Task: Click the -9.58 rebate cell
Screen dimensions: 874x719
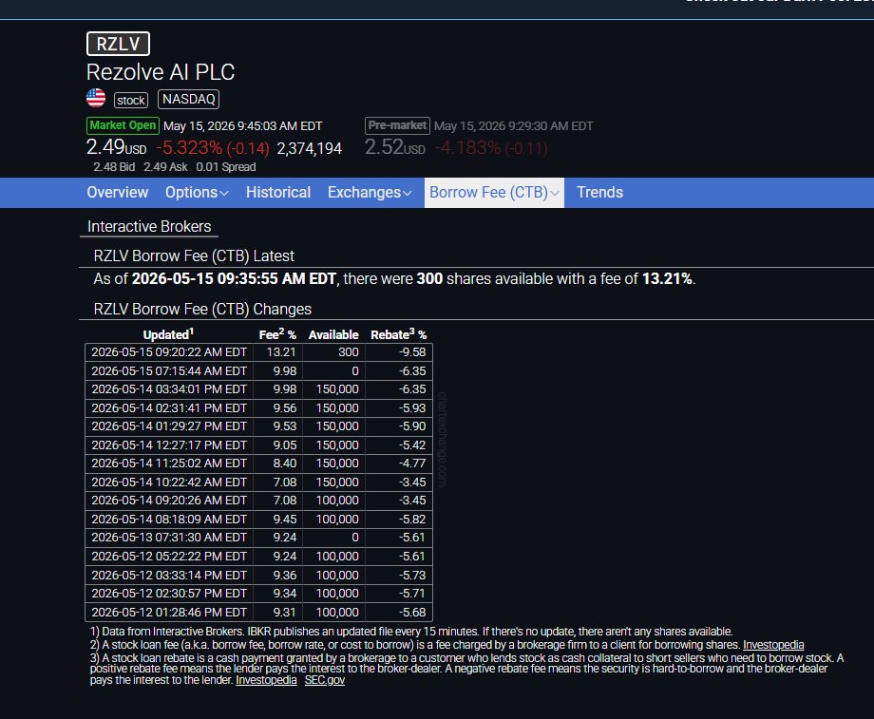Action: point(412,352)
